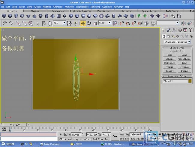Click the Align tool icon
The image size is (195, 147).
[190, 23]
